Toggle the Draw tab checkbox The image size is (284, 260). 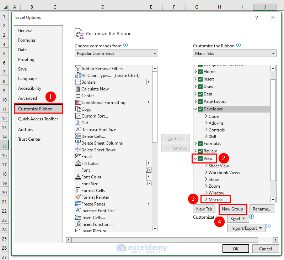click(x=200, y=87)
